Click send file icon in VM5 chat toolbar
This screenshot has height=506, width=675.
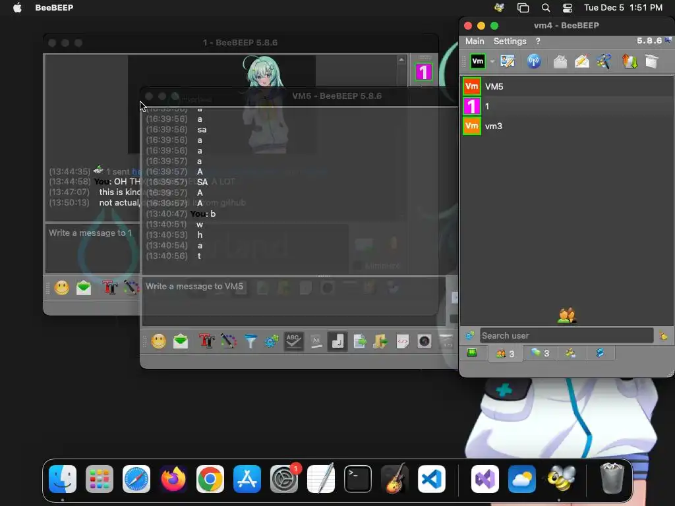pos(359,342)
